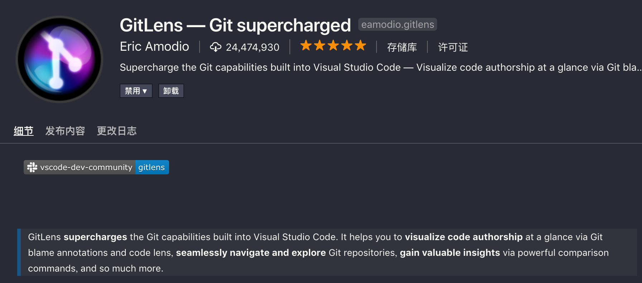Viewport: 642px width, 283px height.
Task: Click the download count 24,474,930
Action: 253,47
